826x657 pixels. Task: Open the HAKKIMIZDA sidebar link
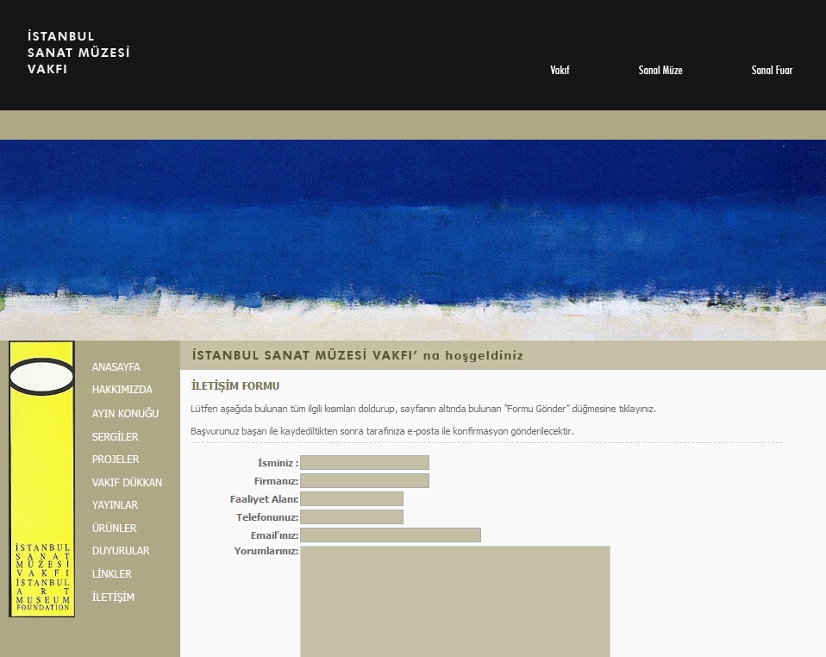[122, 390]
